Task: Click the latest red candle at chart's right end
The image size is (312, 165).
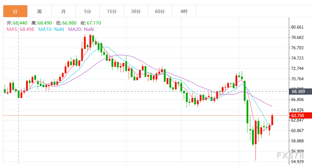Action: click(x=272, y=120)
